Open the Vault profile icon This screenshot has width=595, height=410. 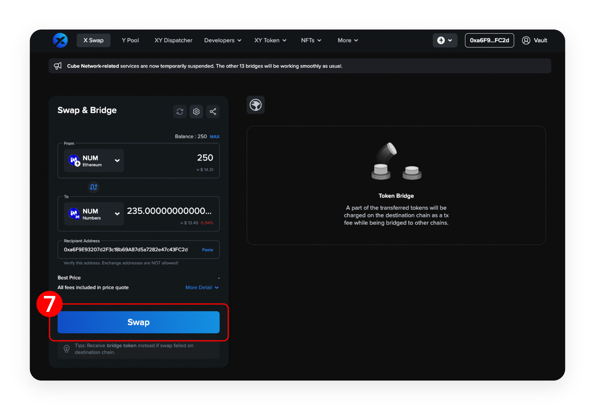526,40
